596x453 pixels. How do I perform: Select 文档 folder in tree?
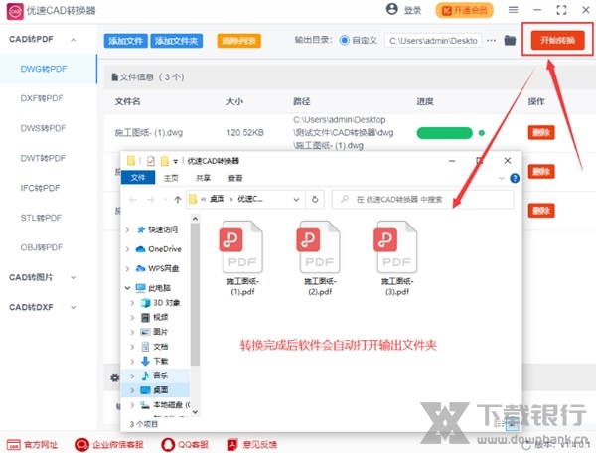pyautogui.click(x=154, y=347)
